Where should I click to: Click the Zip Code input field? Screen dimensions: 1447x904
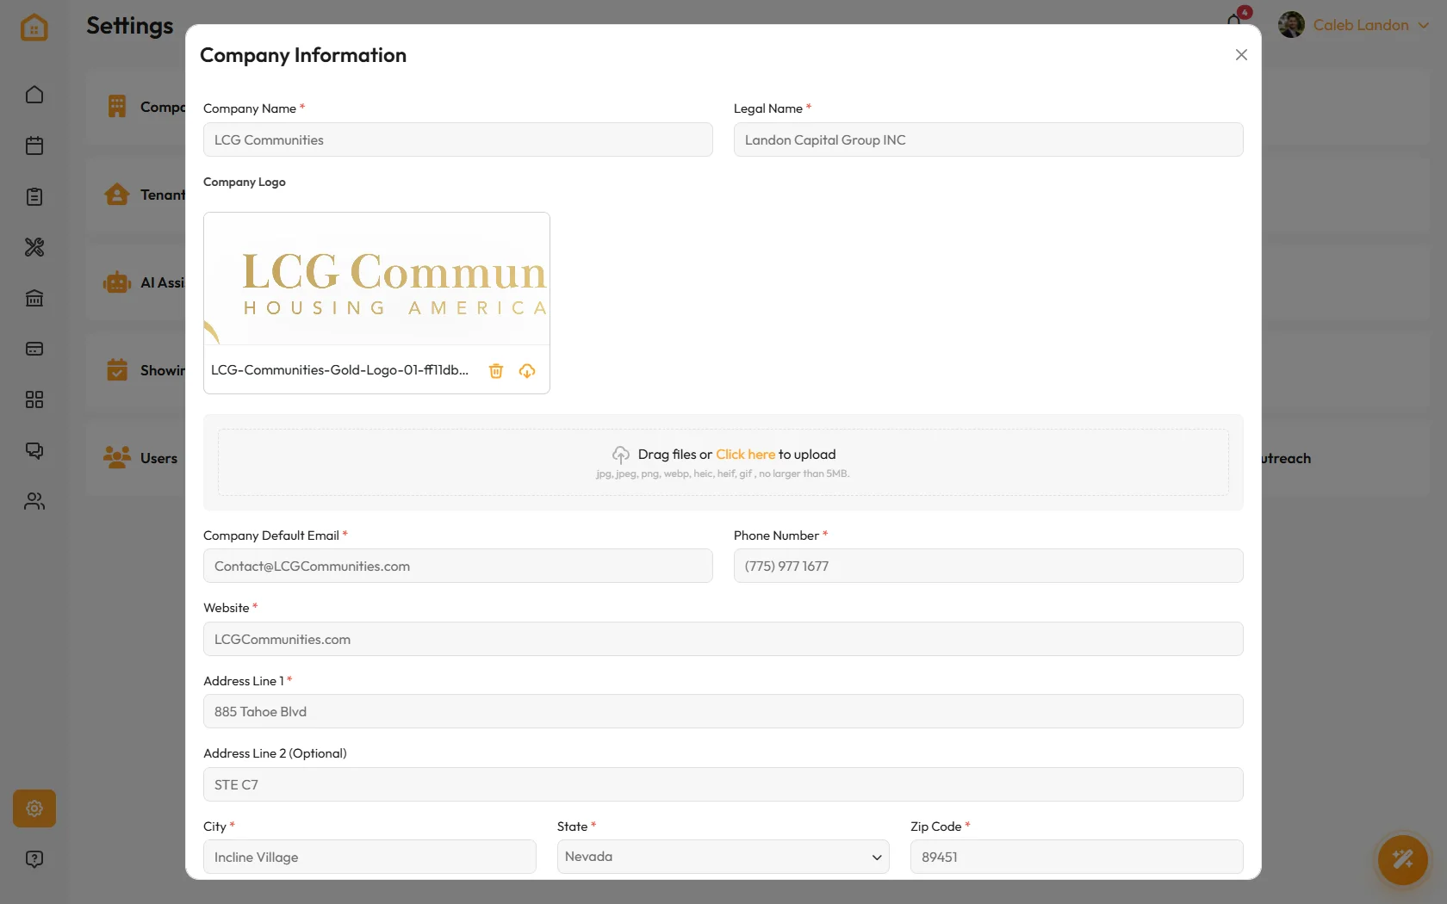1077,857
